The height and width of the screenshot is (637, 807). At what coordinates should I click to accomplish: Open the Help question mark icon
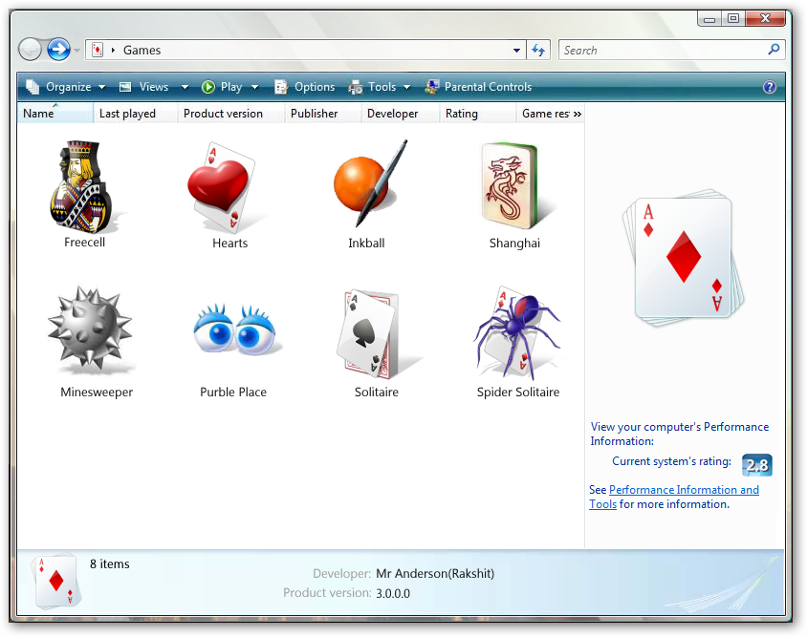coord(770,87)
